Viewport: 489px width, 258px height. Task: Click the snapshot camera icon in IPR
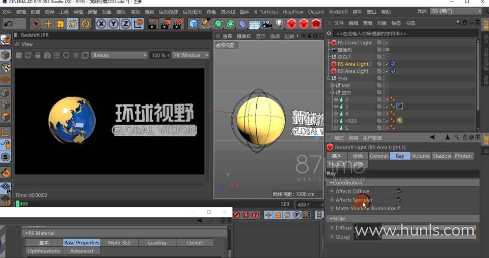47,55
